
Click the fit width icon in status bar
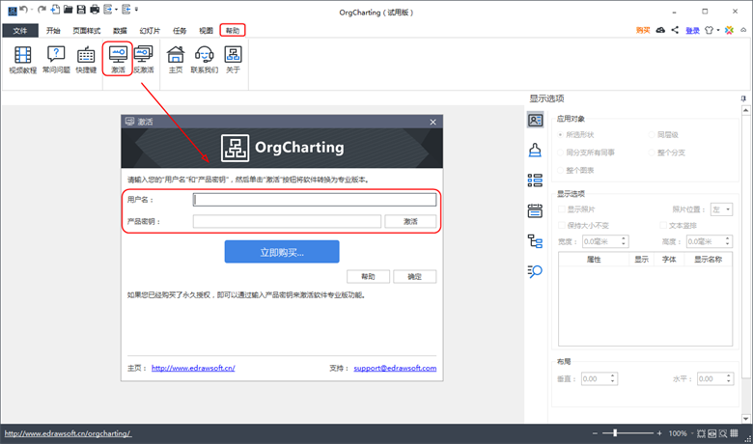pyautogui.click(x=712, y=433)
